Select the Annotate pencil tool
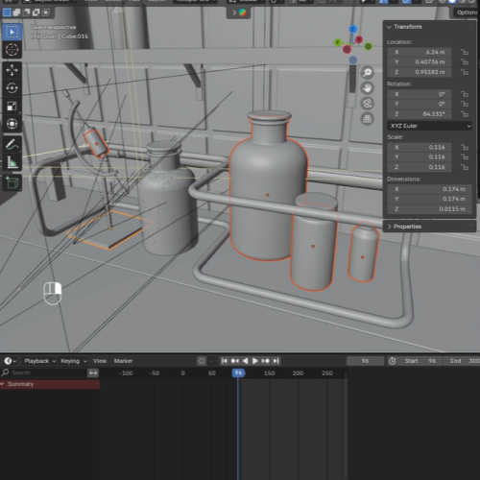 [12, 144]
